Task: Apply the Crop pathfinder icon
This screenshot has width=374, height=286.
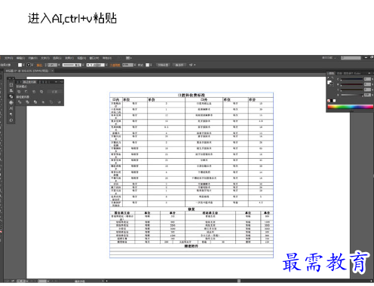Action: pyautogui.click(x=43, y=102)
